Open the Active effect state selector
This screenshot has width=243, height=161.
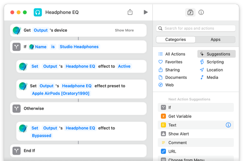pos(124,66)
